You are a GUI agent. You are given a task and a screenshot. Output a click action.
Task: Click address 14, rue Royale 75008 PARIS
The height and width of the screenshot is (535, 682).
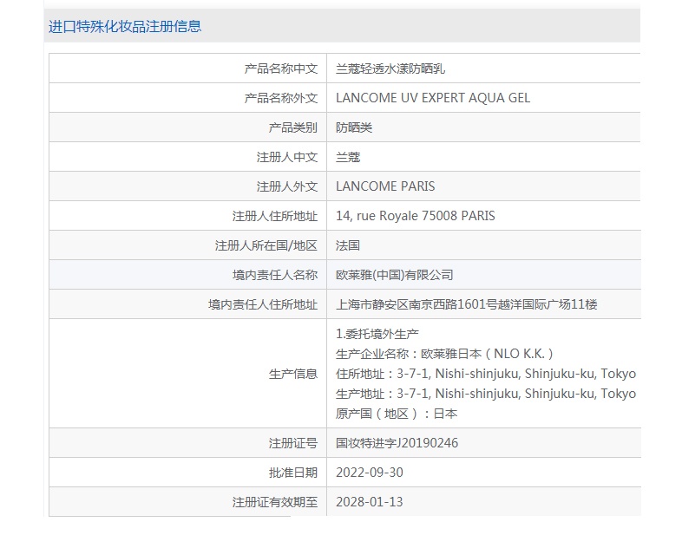416,216
